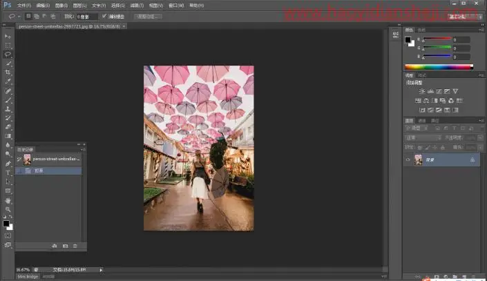Select the Eraser tool

(8, 127)
